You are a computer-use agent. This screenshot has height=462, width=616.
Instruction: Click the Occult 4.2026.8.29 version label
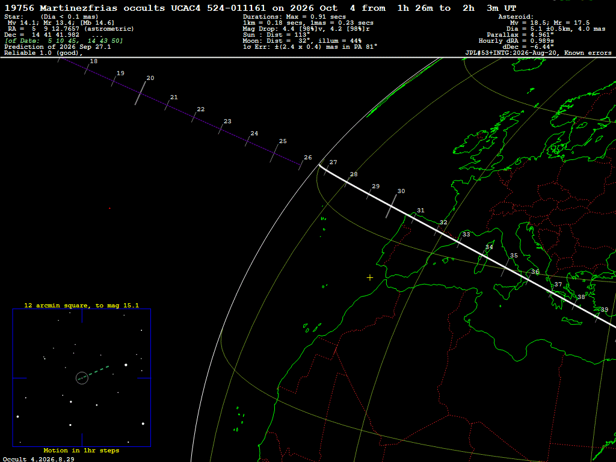(38, 459)
